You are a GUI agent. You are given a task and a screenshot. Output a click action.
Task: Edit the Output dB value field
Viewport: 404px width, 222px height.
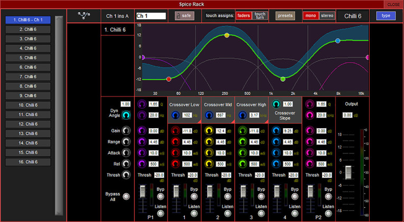click(x=347, y=115)
